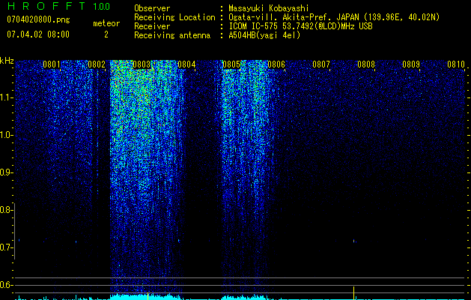Click the 0.8 frequency axis label
This screenshot has height=300, width=471.
click(6, 210)
